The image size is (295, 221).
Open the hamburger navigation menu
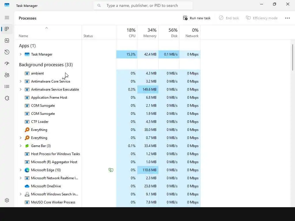point(7,18)
